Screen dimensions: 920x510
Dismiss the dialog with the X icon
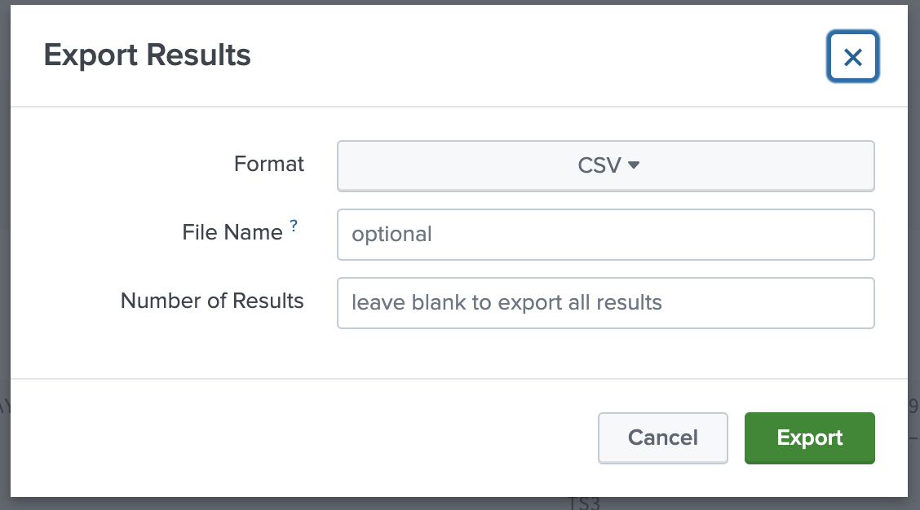[x=852, y=57]
